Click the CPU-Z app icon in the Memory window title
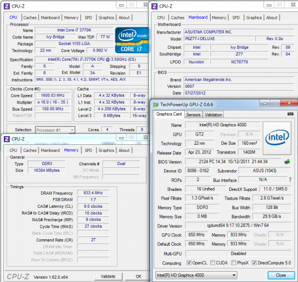The image size is (298, 282). (7, 139)
